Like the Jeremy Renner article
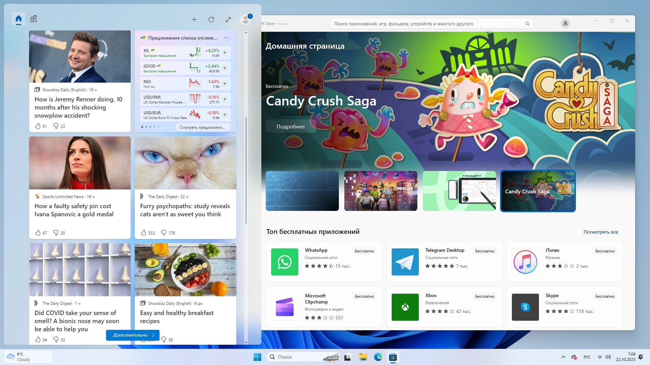650x365 pixels. point(38,126)
